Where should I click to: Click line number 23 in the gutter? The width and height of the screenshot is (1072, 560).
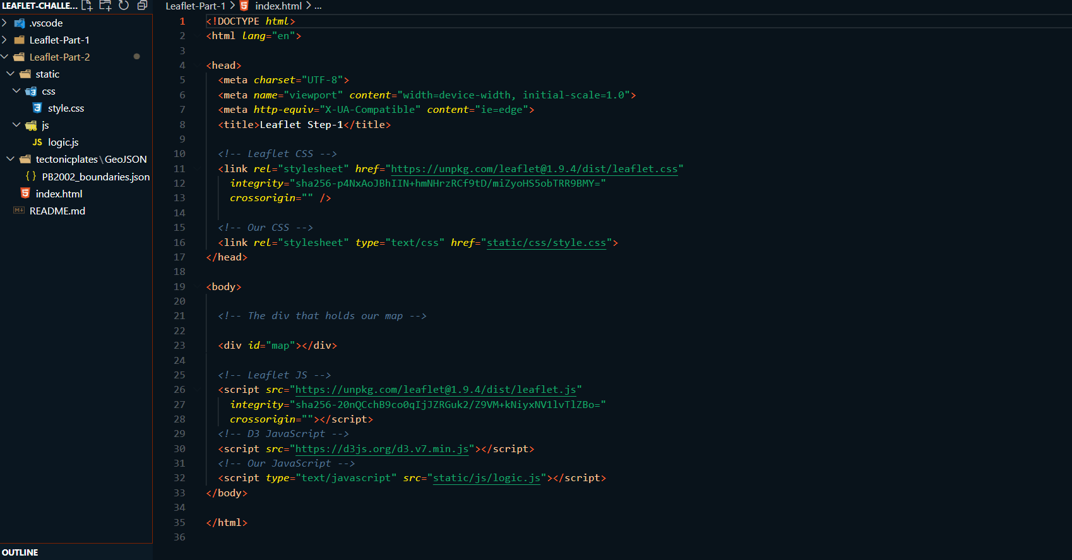179,346
